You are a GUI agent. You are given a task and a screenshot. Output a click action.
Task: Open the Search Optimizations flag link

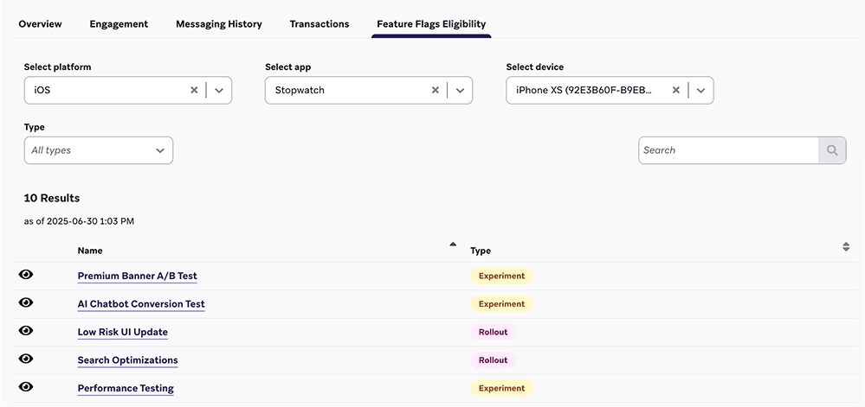(127, 360)
